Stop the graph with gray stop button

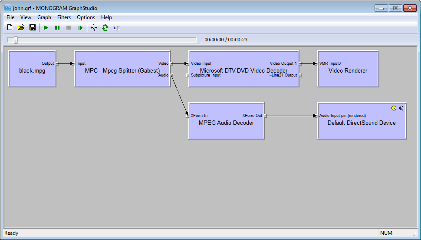click(69, 27)
